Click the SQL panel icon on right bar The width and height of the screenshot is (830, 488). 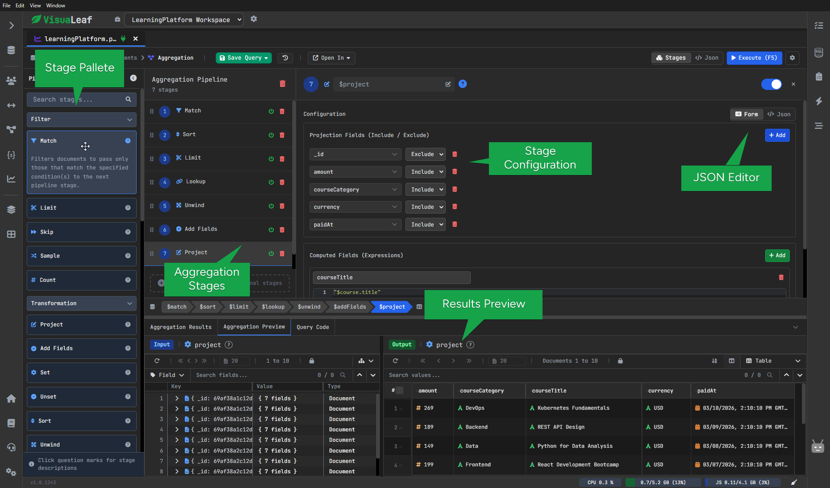(818, 53)
